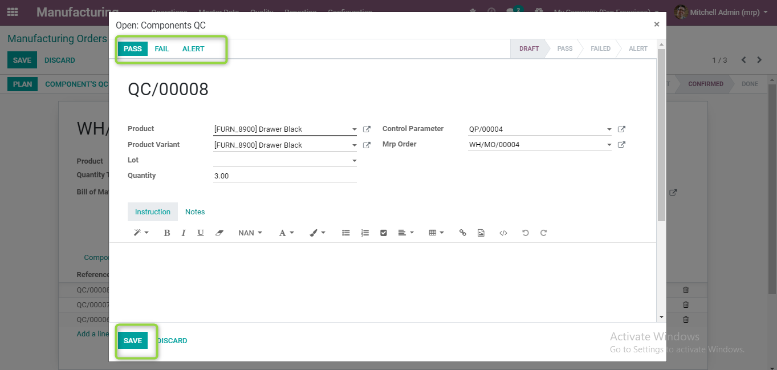
Task: Insert a checklist in the editor
Action: coord(384,233)
